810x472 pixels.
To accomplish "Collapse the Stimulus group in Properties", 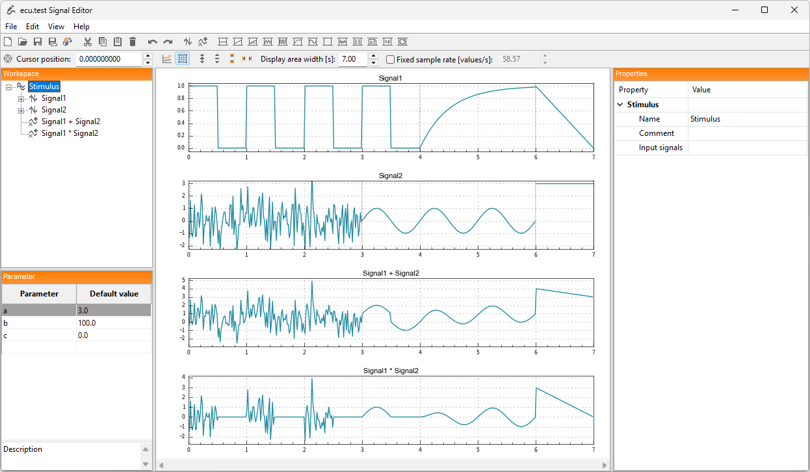I will 619,105.
